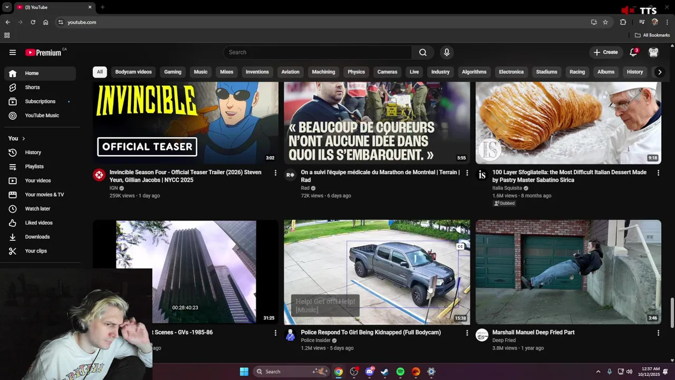This screenshot has width=675, height=380.
Task: Click the IGN channel avatar
Action: click(x=99, y=175)
